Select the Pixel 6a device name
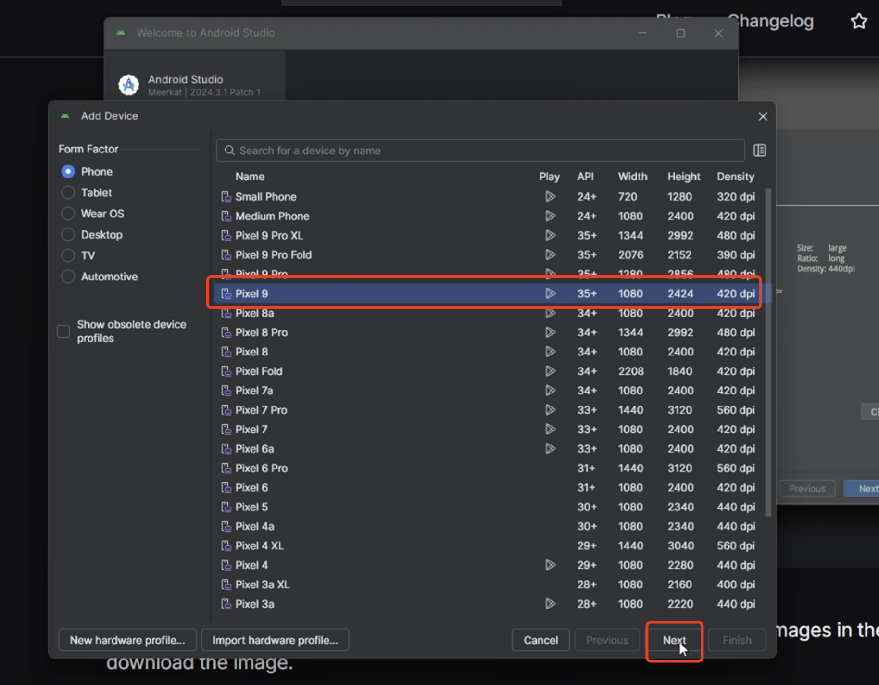The width and height of the screenshot is (879, 685). pyautogui.click(x=254, y=449)
